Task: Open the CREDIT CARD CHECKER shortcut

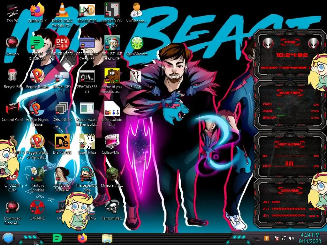Action: point(87,48)
